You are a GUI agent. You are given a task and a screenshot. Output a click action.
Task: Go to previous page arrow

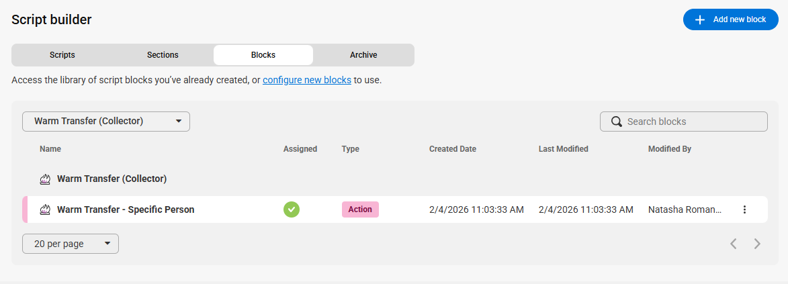[x=734, y=244]
